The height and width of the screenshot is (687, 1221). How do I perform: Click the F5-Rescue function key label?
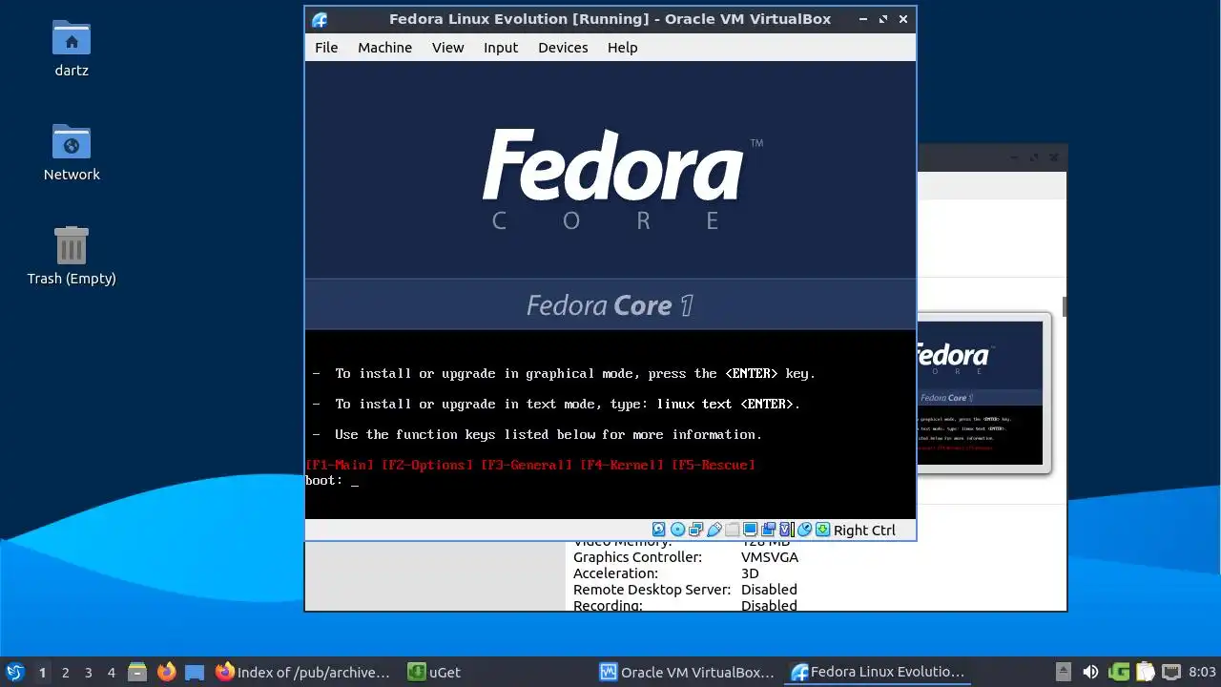[714, 465]
